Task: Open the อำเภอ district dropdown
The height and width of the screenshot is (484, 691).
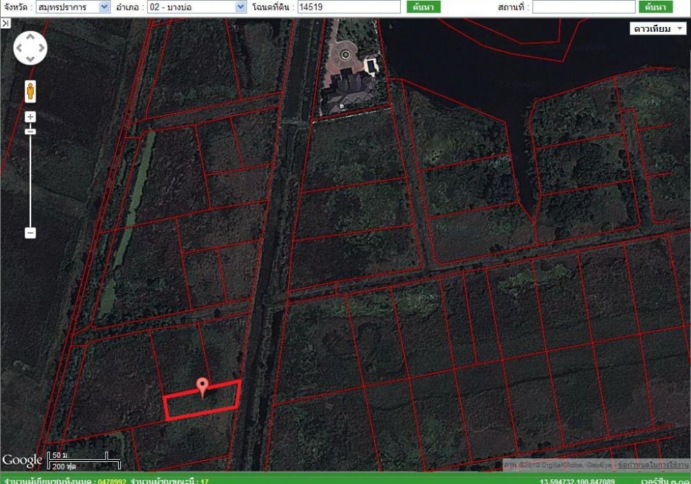Action: (196, 7)
